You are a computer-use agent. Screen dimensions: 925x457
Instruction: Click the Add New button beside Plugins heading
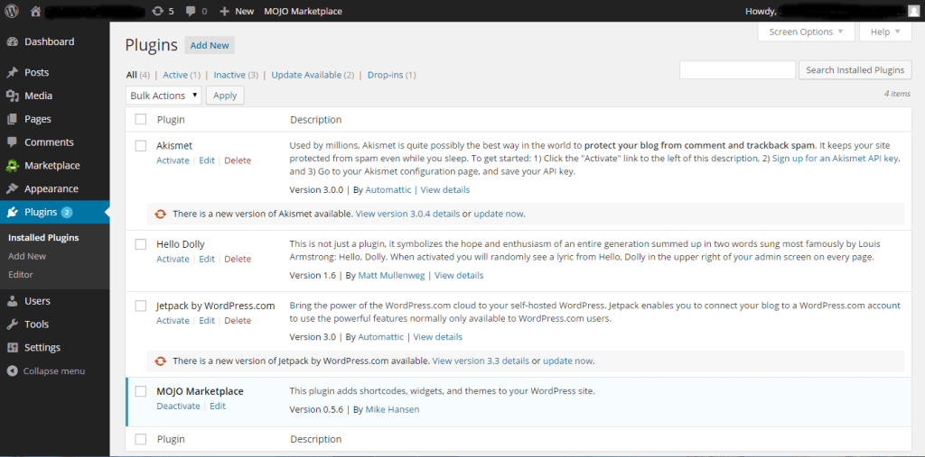(210, 45)
